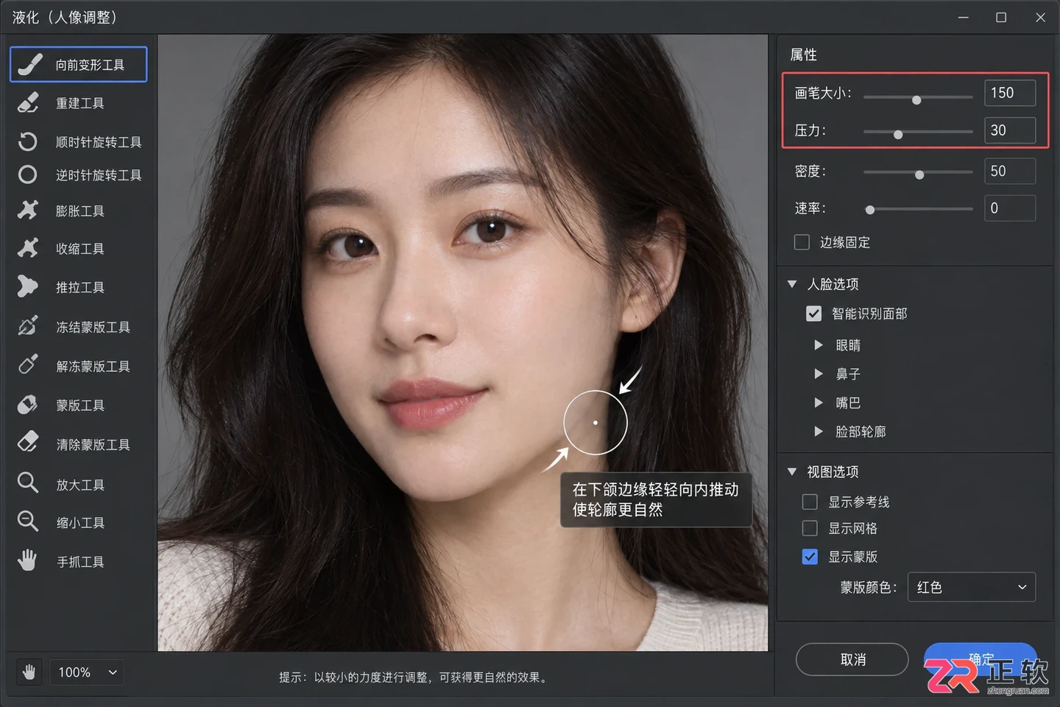Screen dimensions: 1060x707
Task: Select the 推拉工具 icon
Action: tap(27, 286)
